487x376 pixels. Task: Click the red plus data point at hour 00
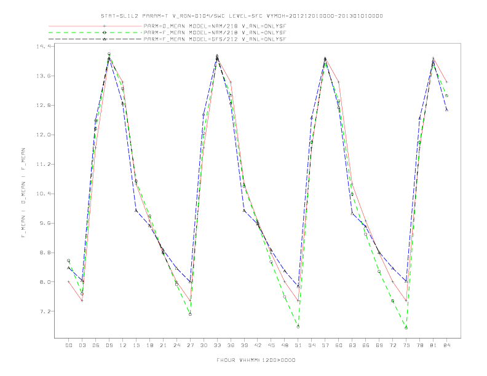tap(69, 281)
